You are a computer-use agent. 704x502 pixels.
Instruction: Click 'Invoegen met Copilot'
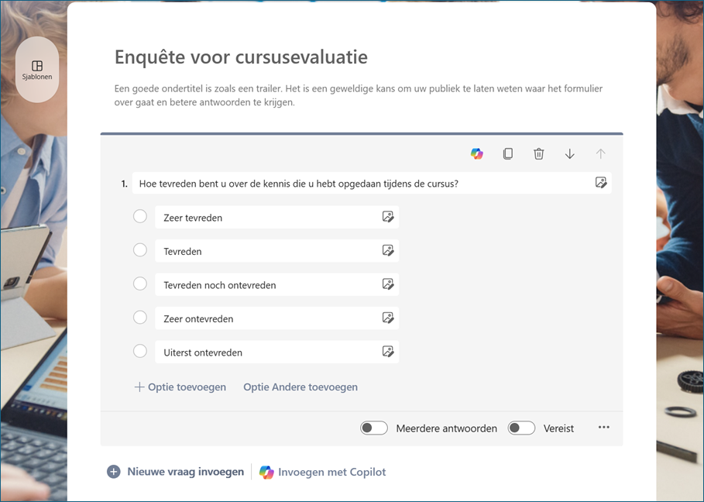coord(323,473)
